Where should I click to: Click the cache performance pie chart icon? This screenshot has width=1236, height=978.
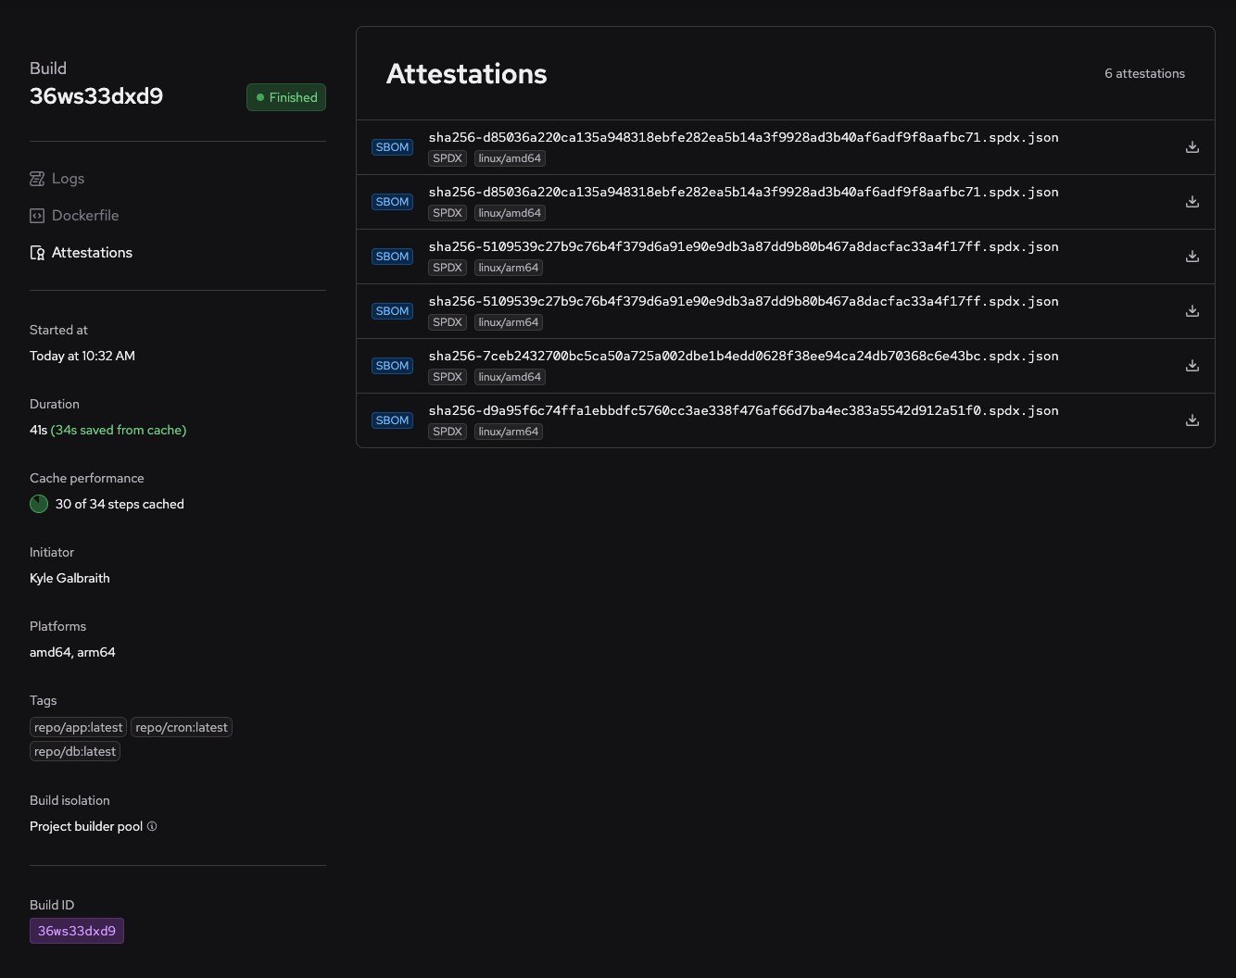[x=39, y=504]
